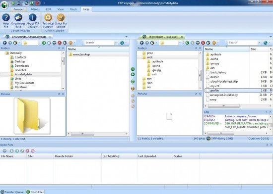Click the green refresh icon in local toolbar
Screen dimensions: 273x194
pos(44,43)
